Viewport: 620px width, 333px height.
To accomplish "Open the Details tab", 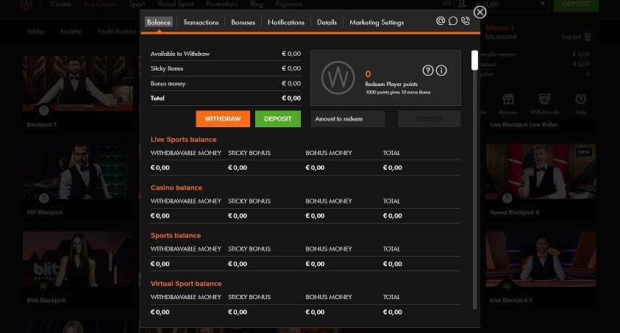I will coord(327,23).
